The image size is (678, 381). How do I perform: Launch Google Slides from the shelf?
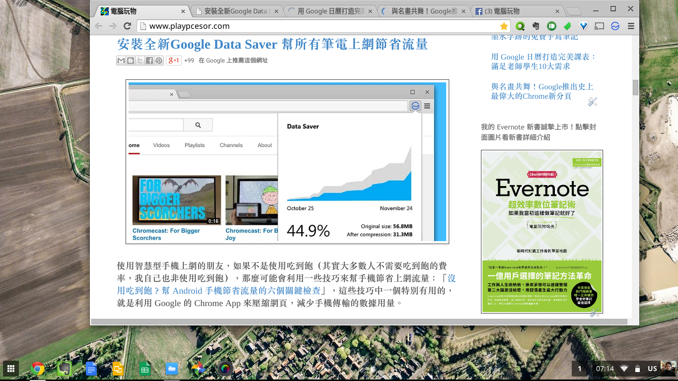[x=118, y=368]
